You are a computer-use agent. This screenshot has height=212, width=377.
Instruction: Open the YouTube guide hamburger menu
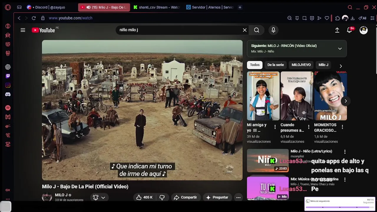point(23,30)
